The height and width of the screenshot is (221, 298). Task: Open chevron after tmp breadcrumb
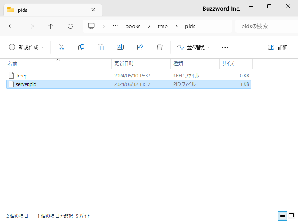pyautogui.click(x=176, y=26)
